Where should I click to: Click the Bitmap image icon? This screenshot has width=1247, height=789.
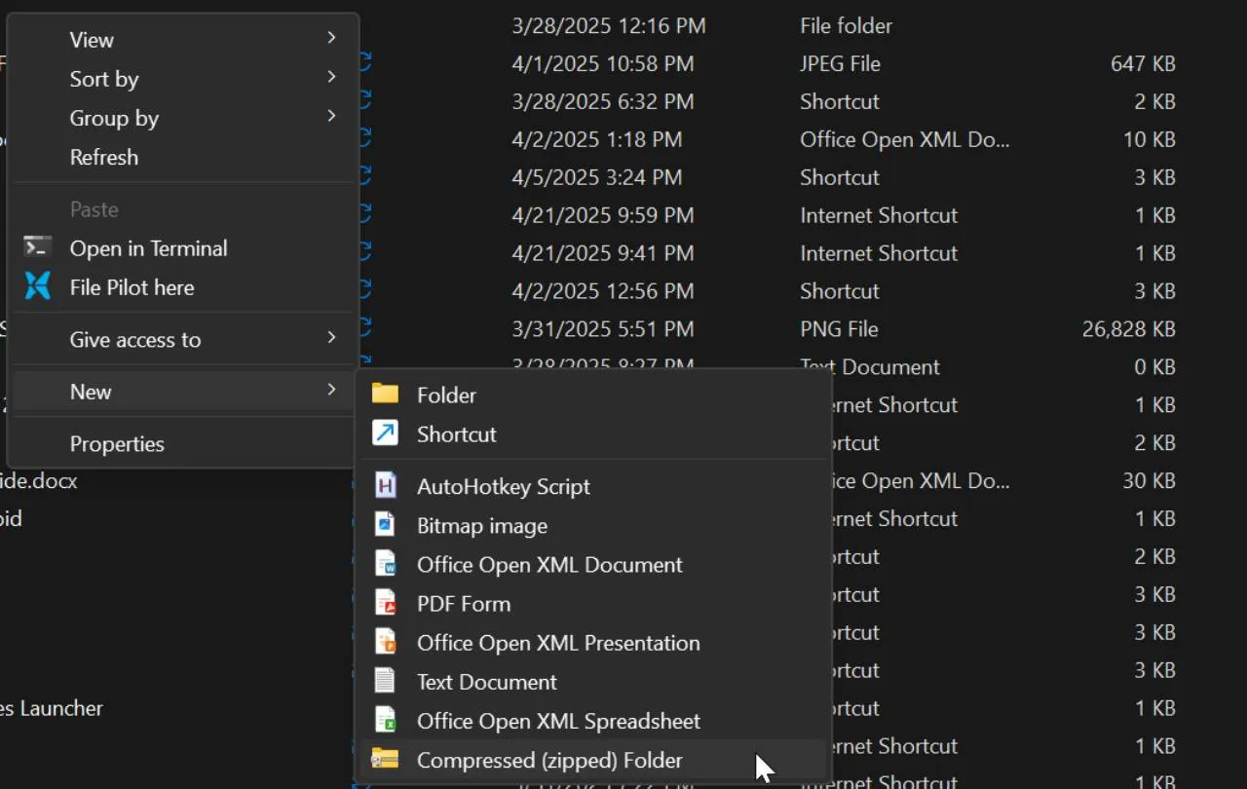386,525
